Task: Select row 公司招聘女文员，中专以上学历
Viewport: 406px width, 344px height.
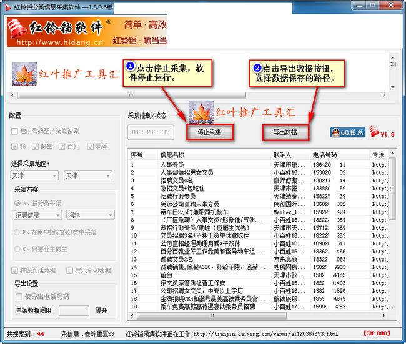Action: point(258,291)
